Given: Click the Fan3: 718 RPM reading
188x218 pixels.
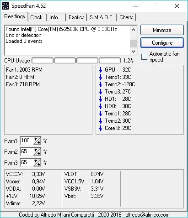Looking at the screenshot, I should tap(23, 84).
